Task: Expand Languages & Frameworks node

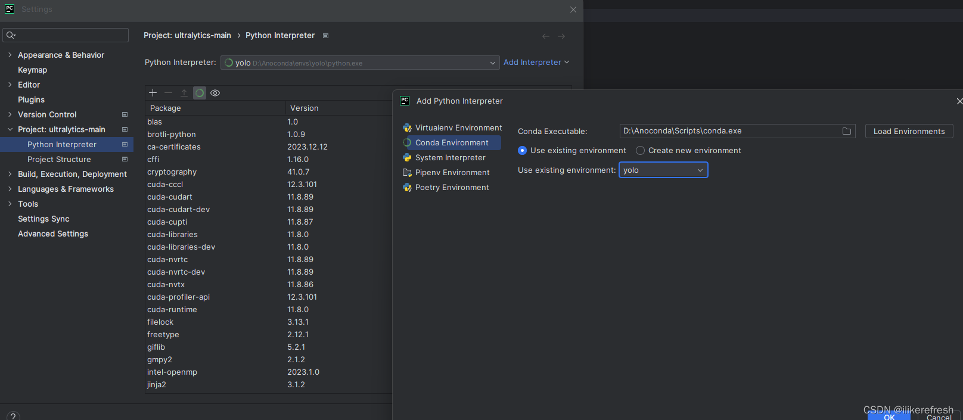Action: click(x=10, y=189)
